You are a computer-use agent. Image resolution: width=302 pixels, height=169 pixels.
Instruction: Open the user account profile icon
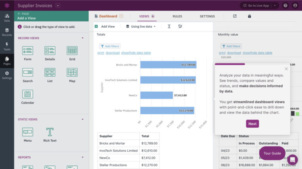coord(295,5)
